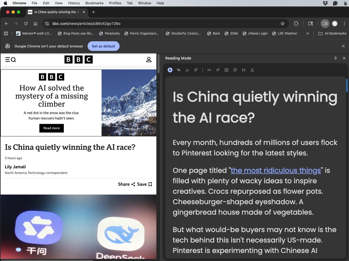
Task: Open the font style dropdown
Action: 226,70
